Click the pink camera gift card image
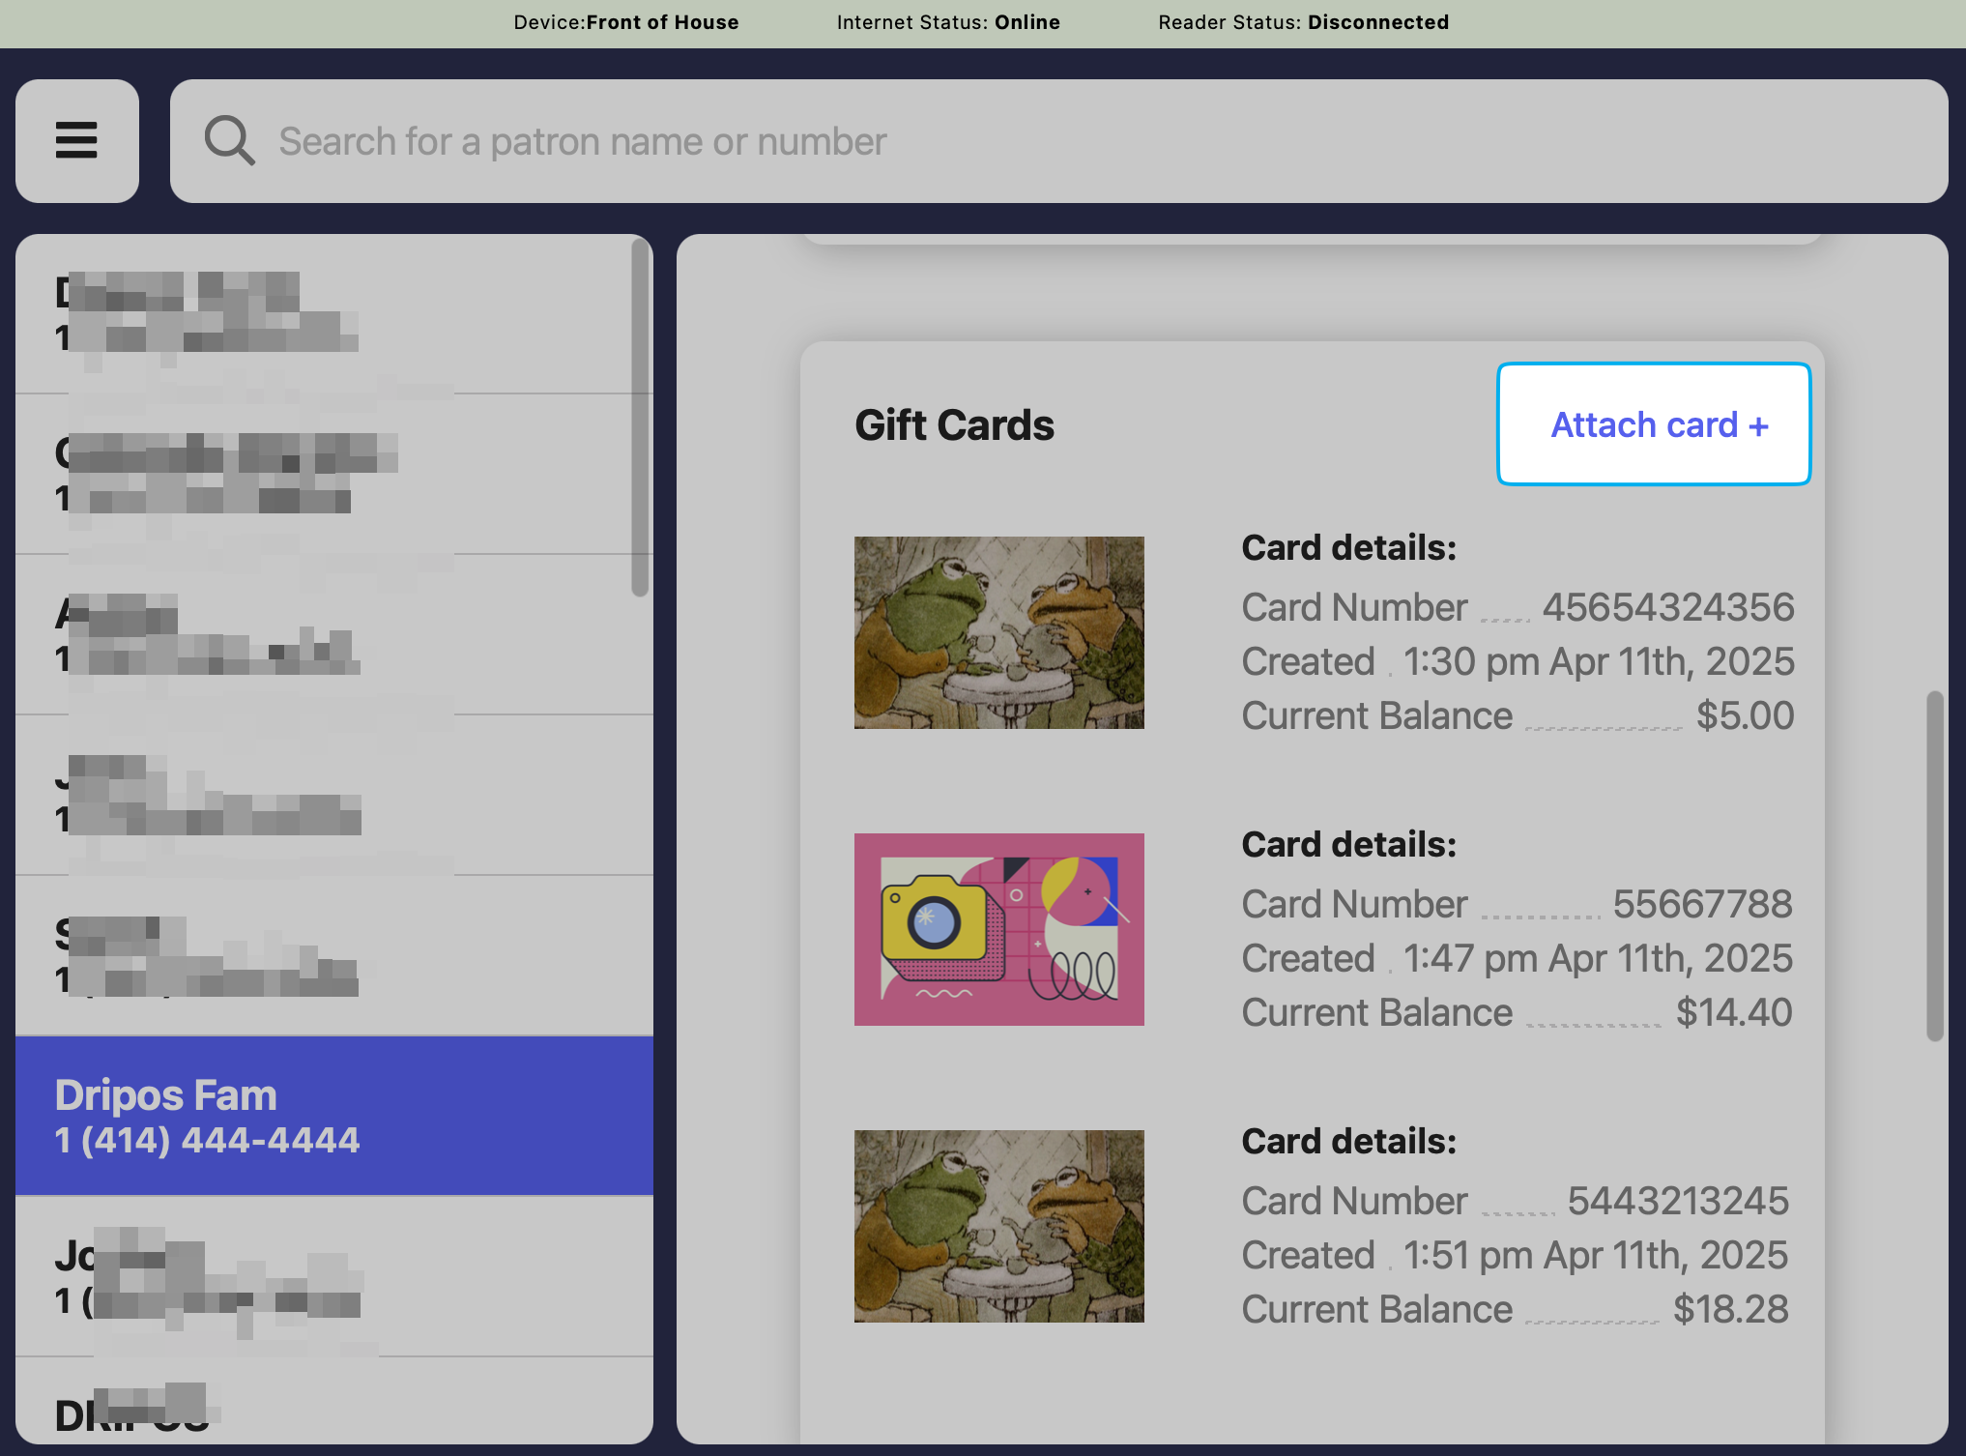The width and height of the screenshot is (1966, 1456). coord(998,929)
